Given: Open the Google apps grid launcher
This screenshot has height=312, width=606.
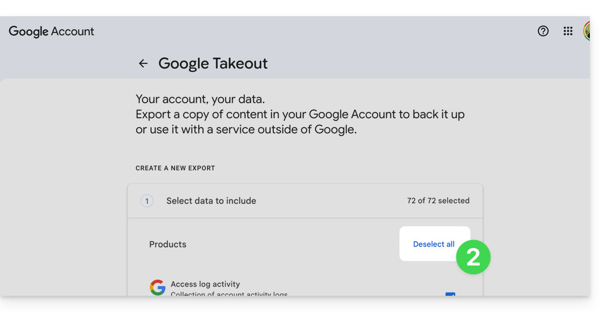Looking at the screenshot, I should click(568, 31).
